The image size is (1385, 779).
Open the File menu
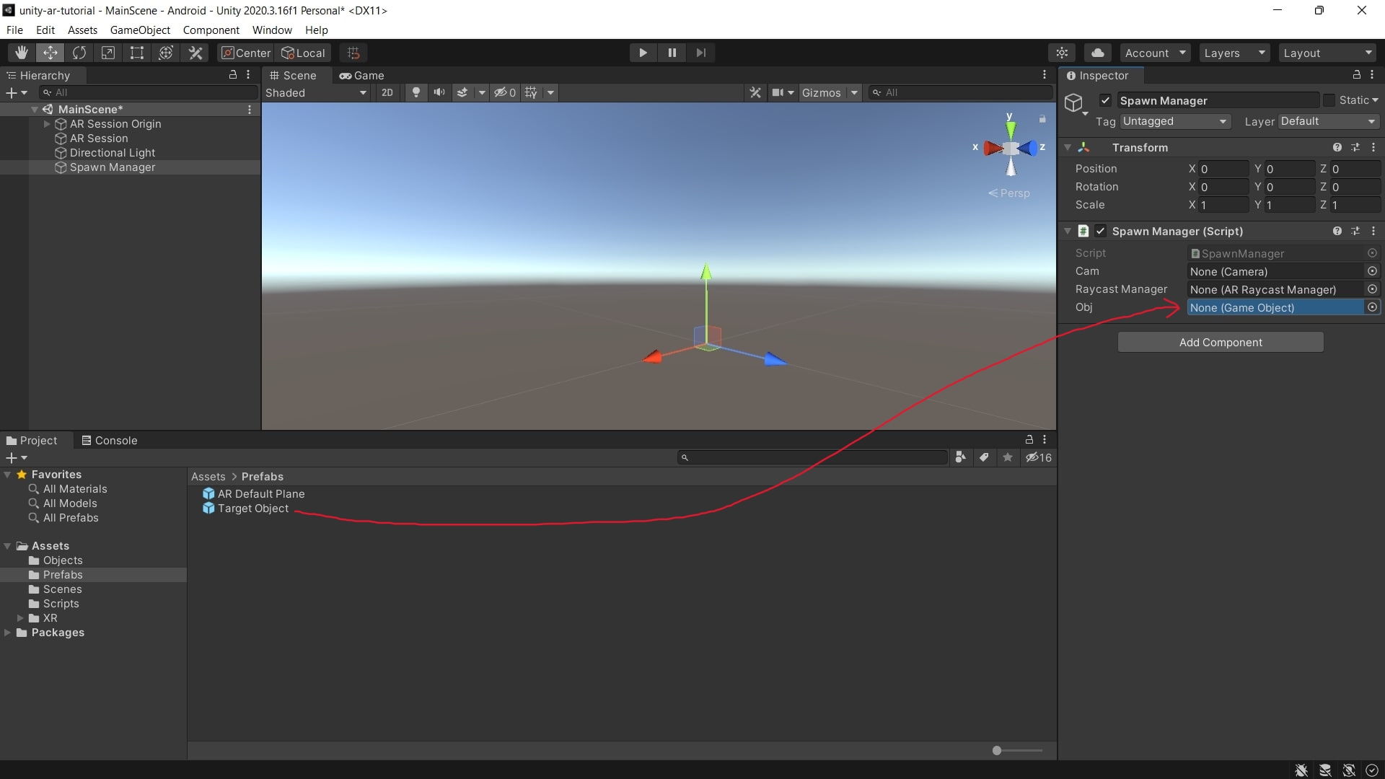pyautogui.click(x=14, y=30)
